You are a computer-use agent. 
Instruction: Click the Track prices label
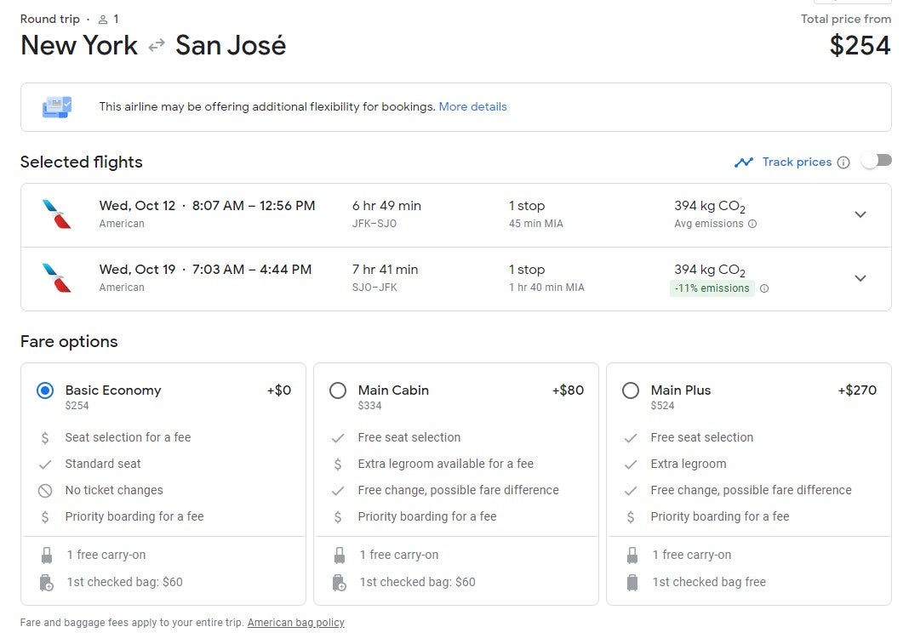pyautogui.click(x=797, y=162)
